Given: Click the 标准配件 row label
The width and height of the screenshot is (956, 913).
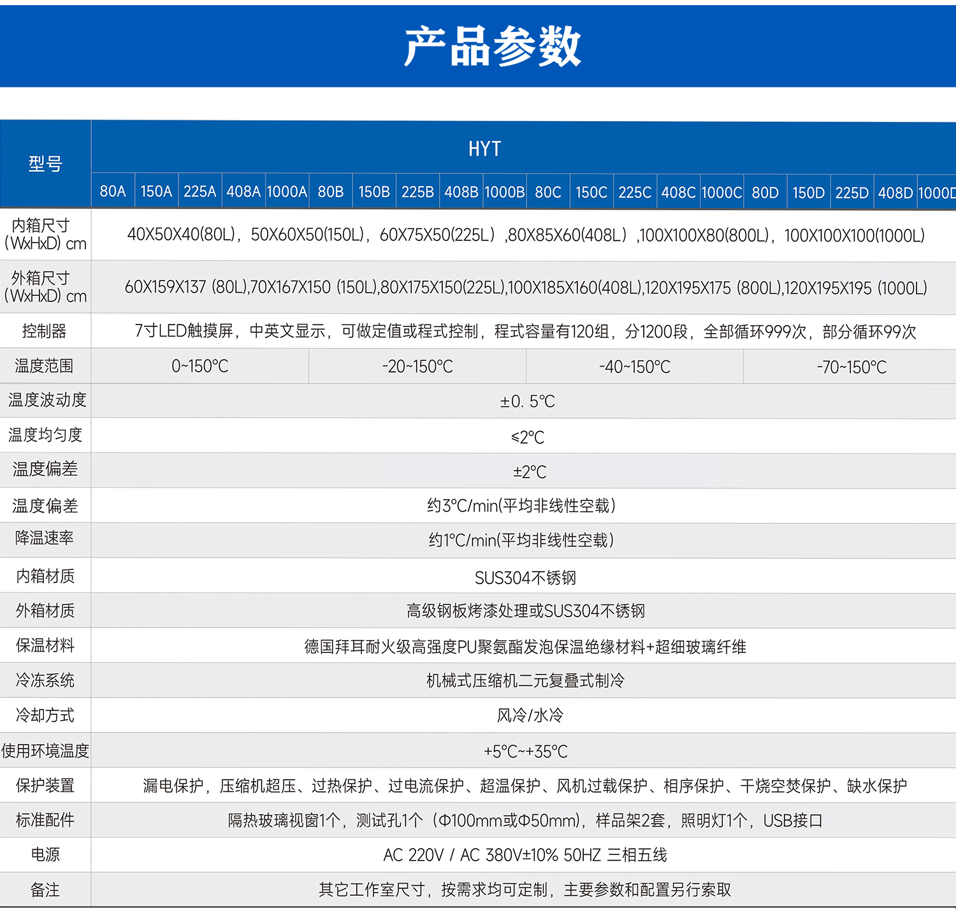Looking at the screenshot, I should pyautogui.click(x=45, y=820).
